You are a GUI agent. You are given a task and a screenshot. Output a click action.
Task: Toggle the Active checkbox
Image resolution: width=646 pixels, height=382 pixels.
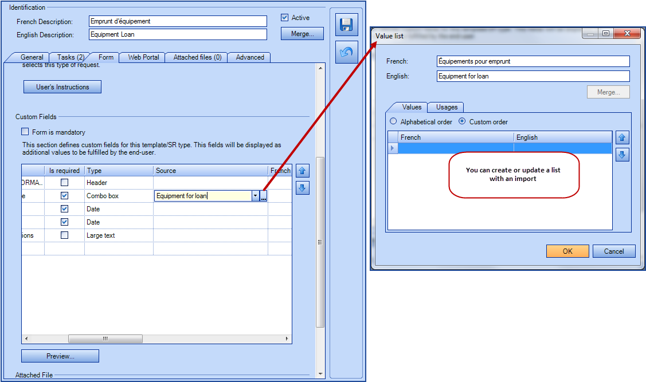point(285,18)
